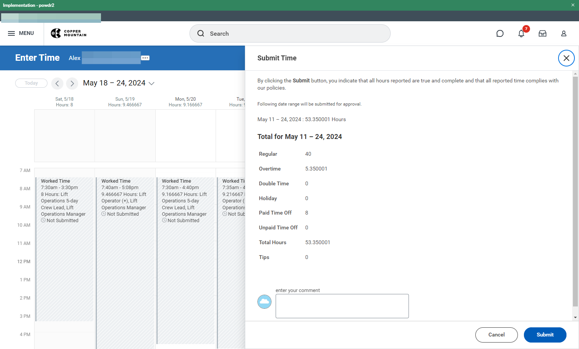Image resolution: width=579 pixels, height=349 pixels.
Task: Click the Tips label
Action: pos(264,257)
